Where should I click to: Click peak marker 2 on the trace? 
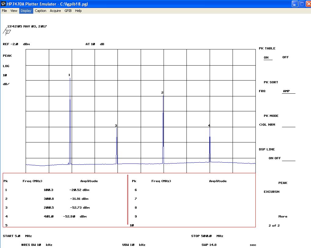pyautogui.click(x=162, y=93)
